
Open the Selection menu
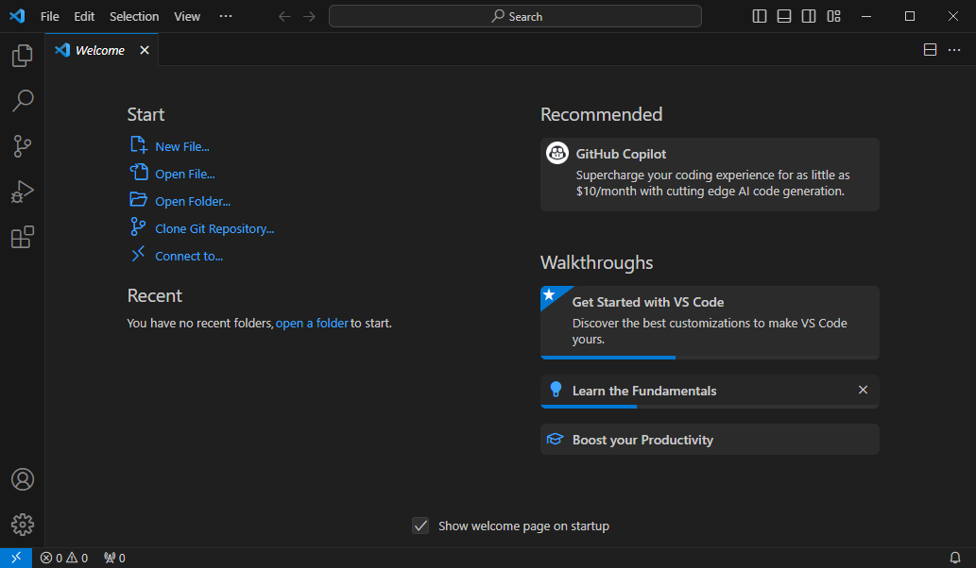(134, 16)
